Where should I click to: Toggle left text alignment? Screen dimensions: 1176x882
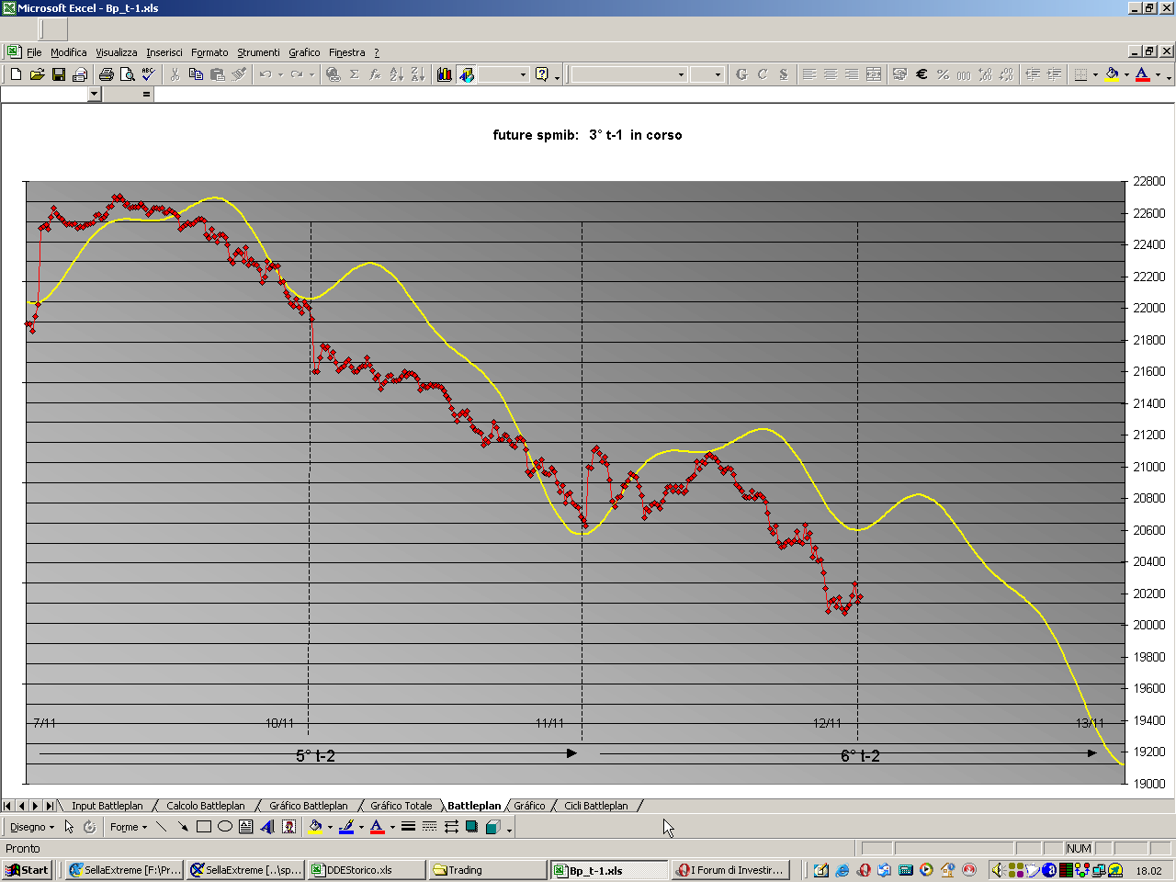(x=809, y=74)
